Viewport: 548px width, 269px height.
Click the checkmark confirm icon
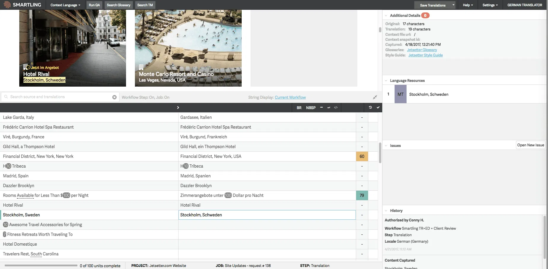(378, 108)
